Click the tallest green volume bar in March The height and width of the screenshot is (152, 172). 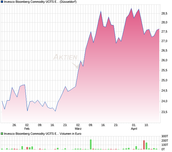(91, 144)
